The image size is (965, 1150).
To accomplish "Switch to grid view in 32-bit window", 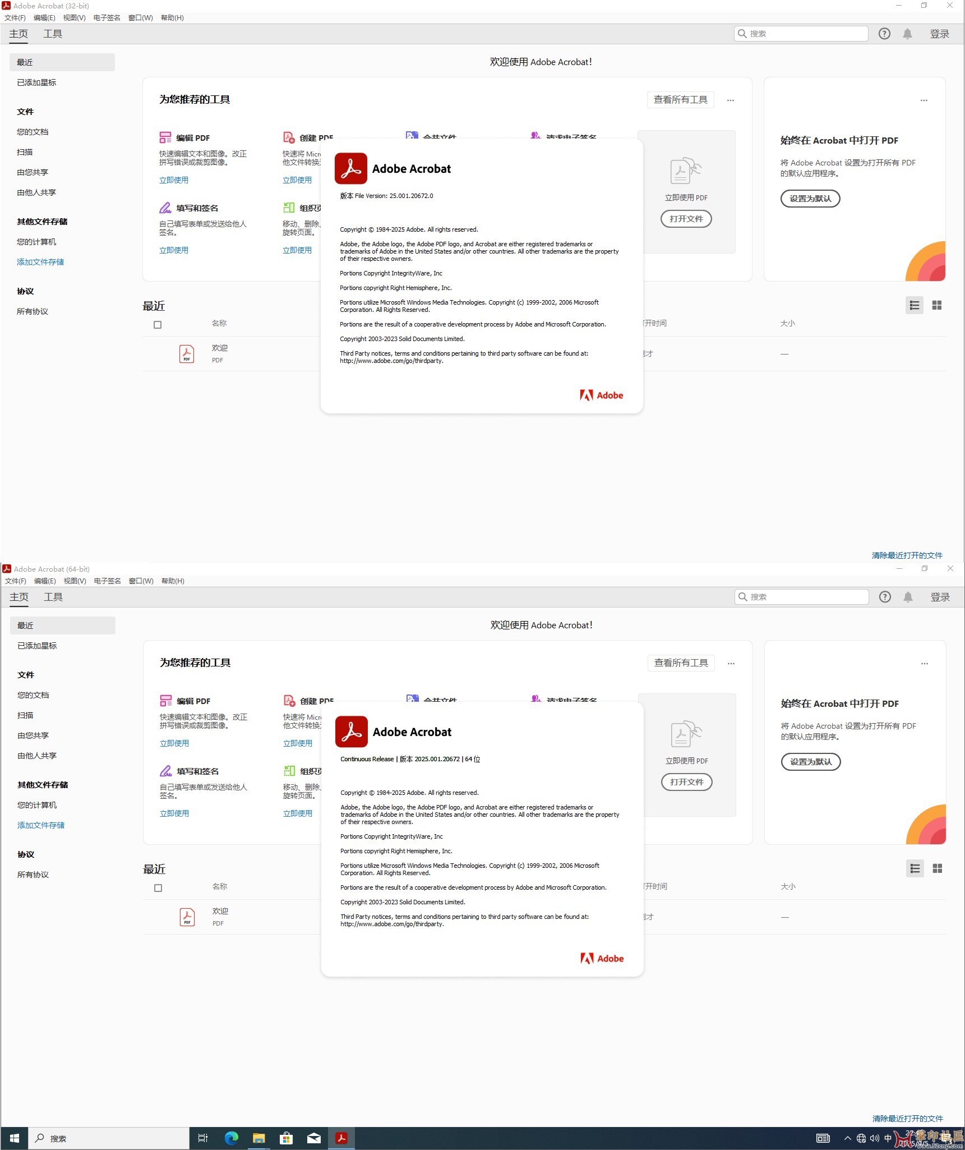I will point(936,305).
